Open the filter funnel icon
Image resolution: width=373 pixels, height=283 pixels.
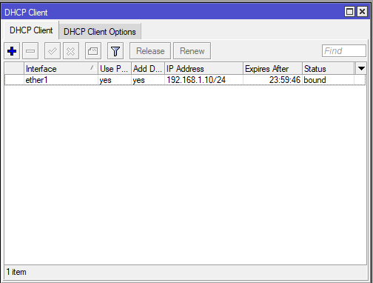click(x=115, y=51)
